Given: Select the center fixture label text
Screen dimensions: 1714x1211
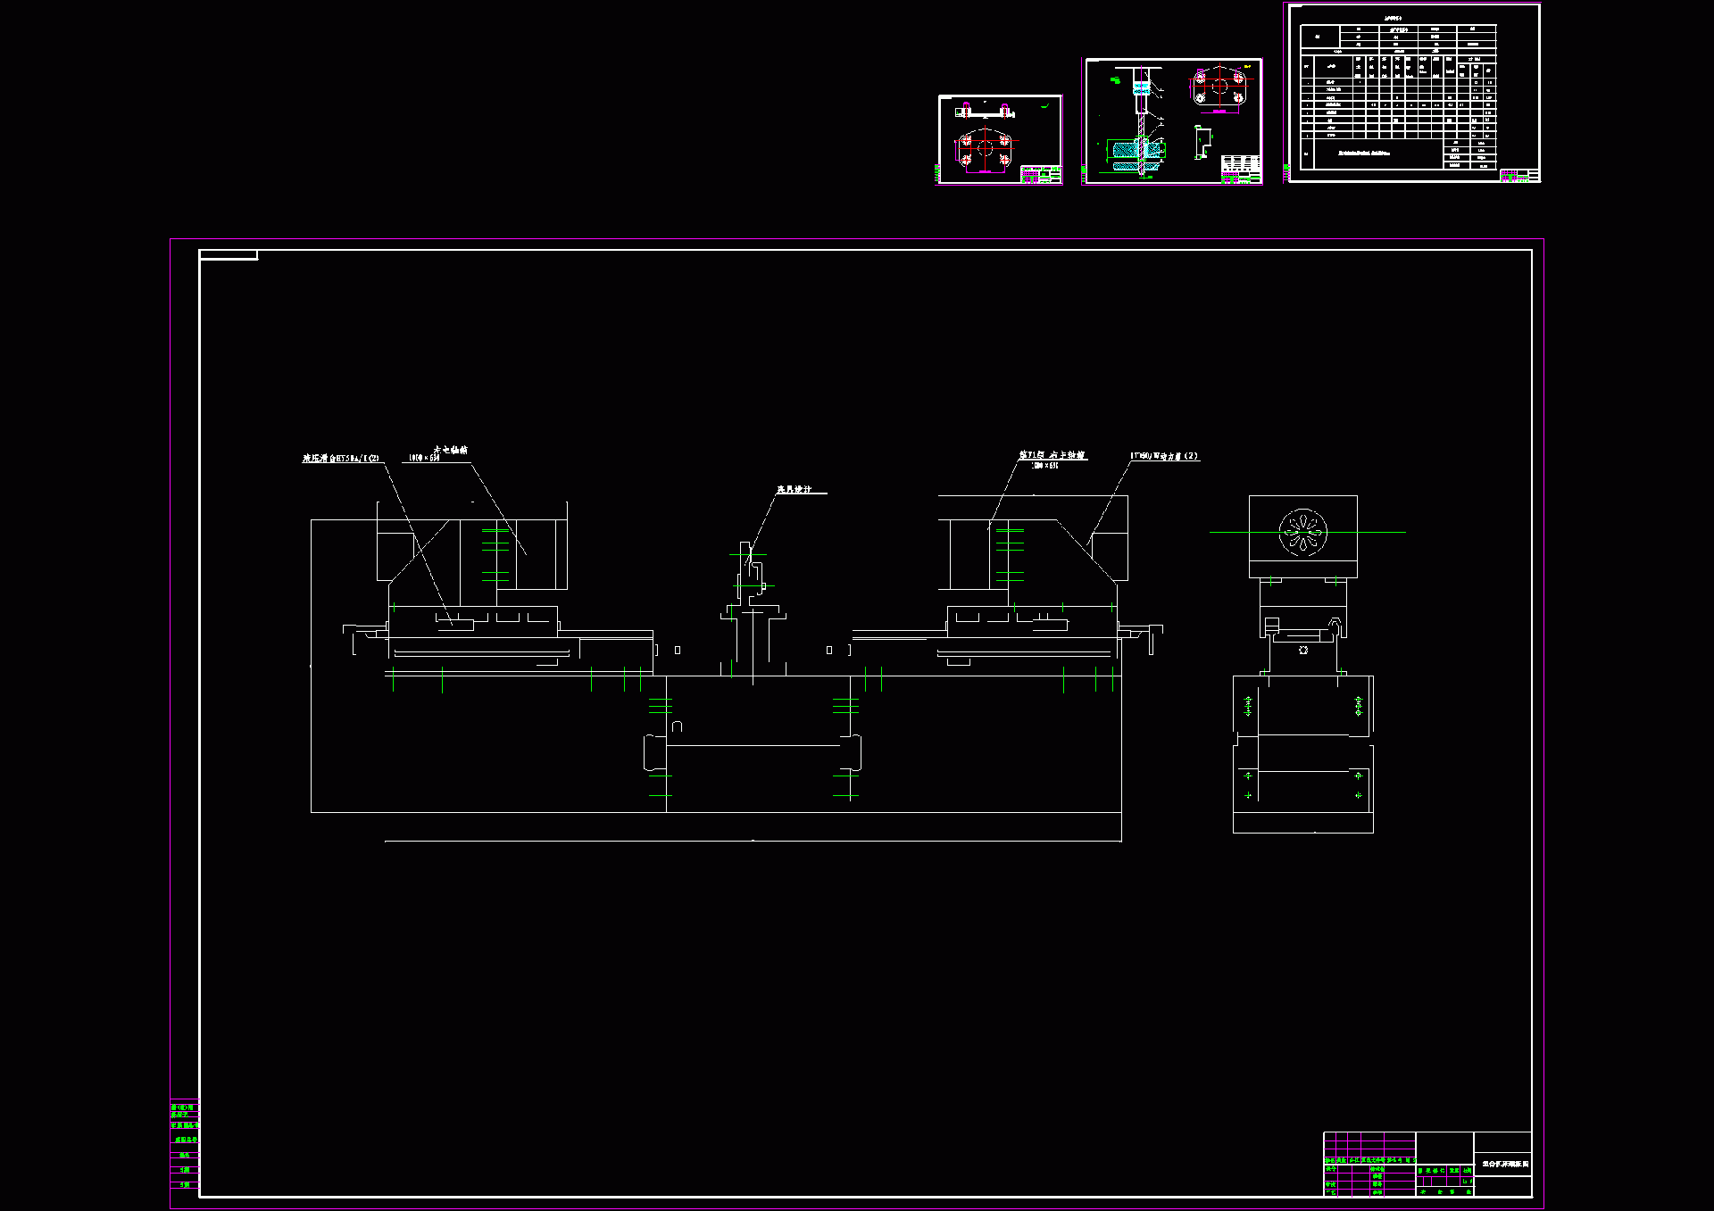Looking at the screenshot, I should [795, 490].
